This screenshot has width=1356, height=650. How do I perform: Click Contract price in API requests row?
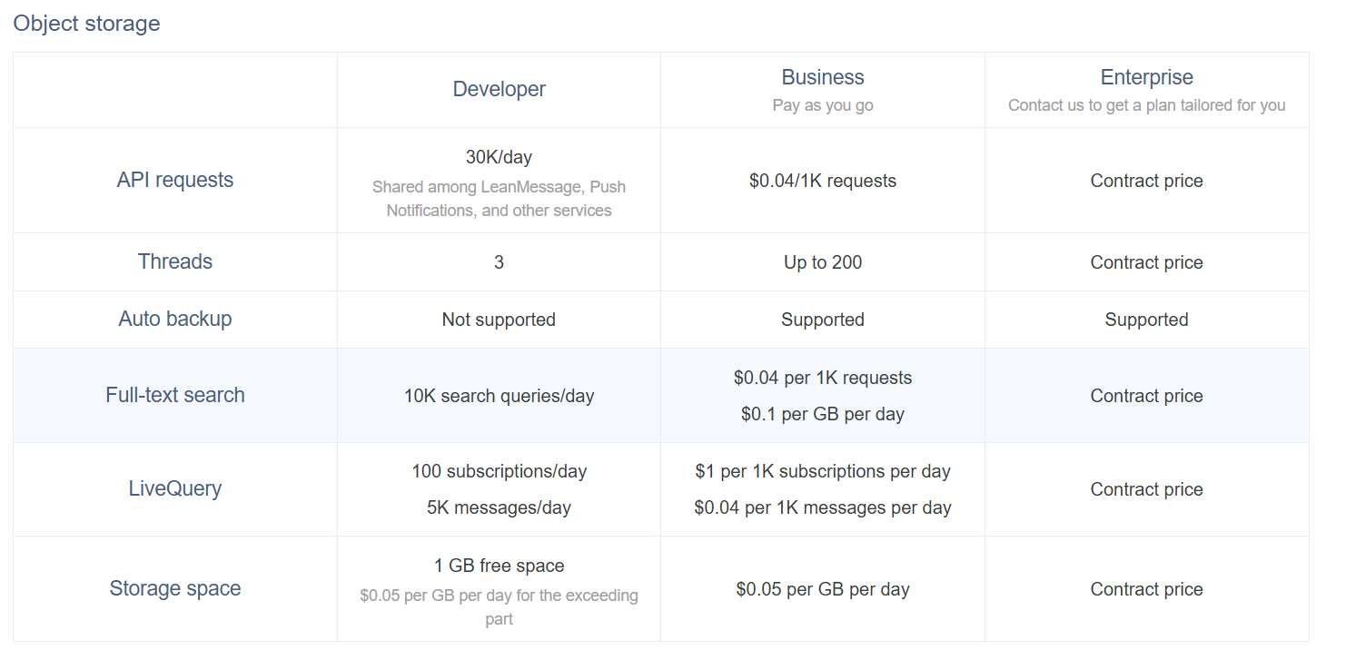pyautogui.click(x=1146, y=181)
